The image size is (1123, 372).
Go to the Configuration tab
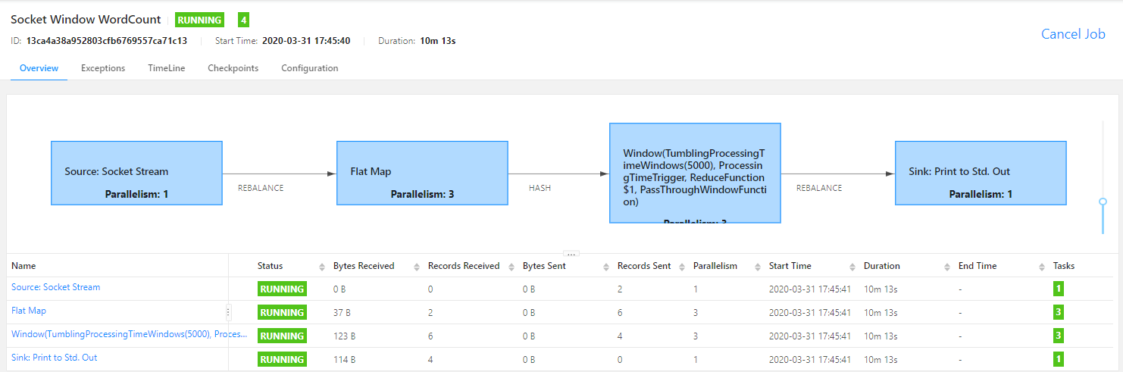tap(309, 68)
